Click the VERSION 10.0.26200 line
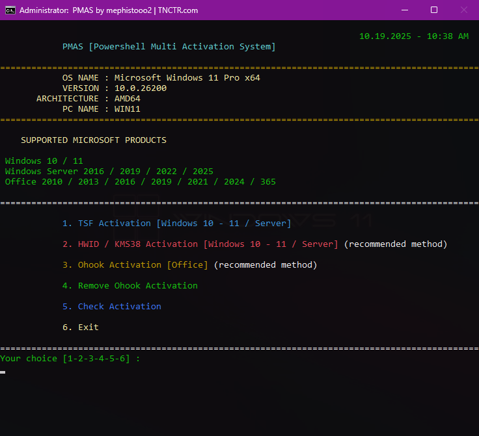 coord(114,88)
